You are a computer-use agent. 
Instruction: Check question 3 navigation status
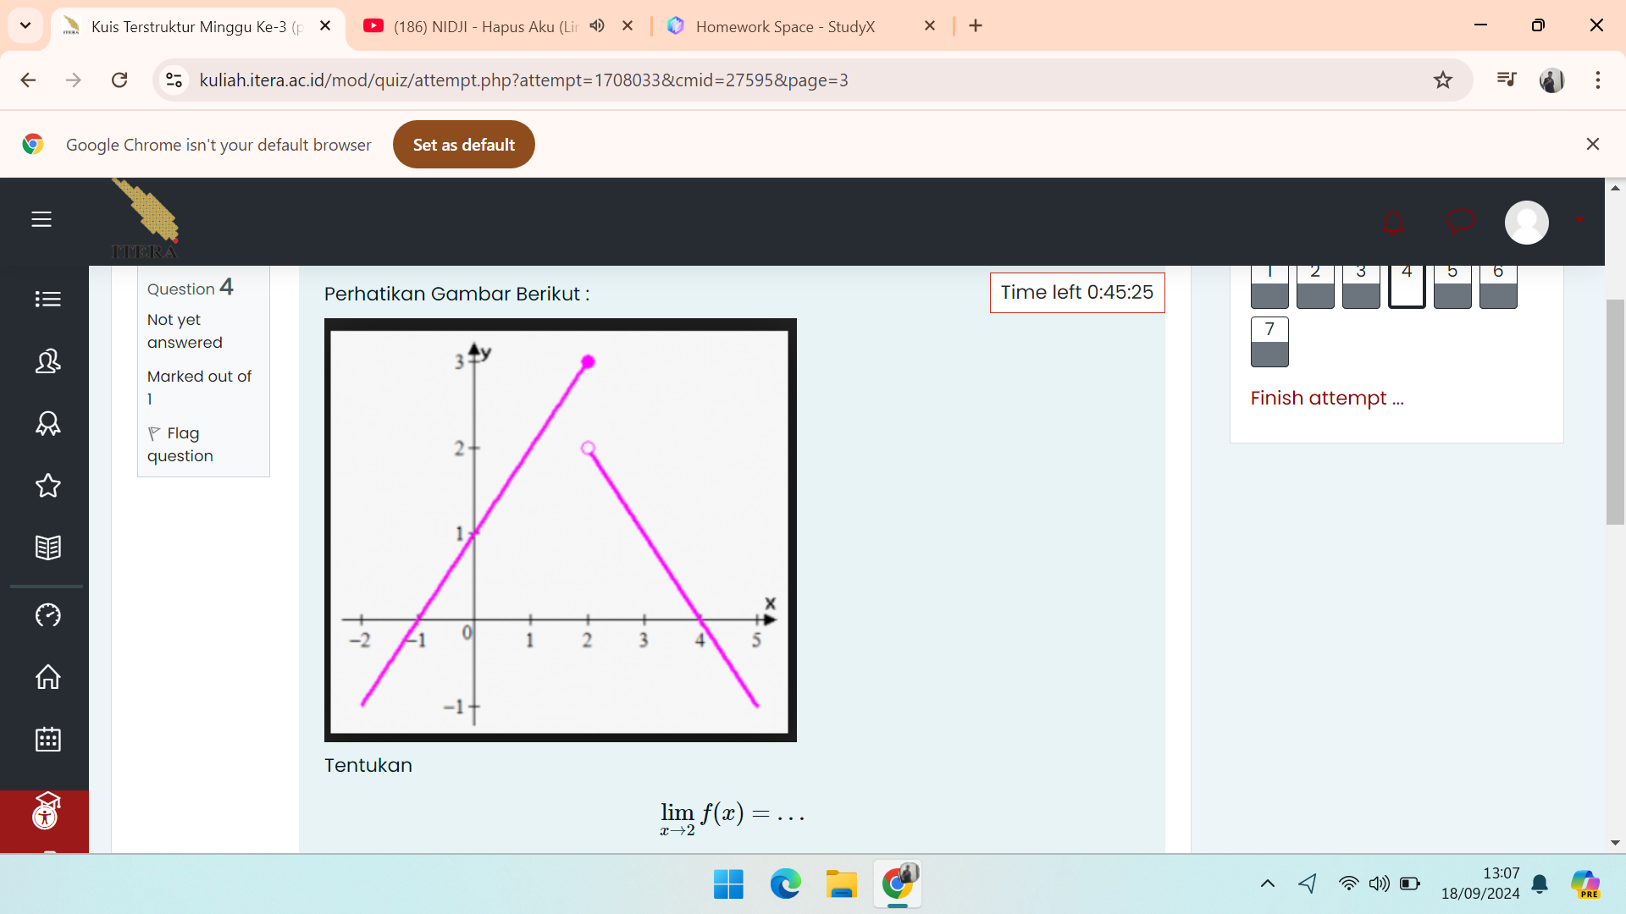pyautogui.click(x=1359, y=283)
